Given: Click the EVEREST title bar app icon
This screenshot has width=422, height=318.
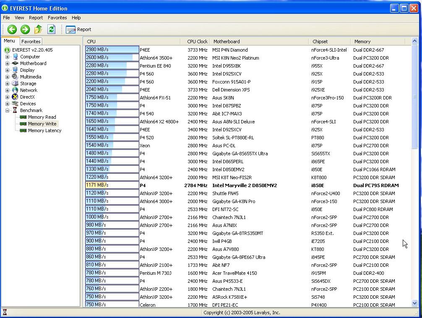Looking at the screenshot, I should point(5,8).
